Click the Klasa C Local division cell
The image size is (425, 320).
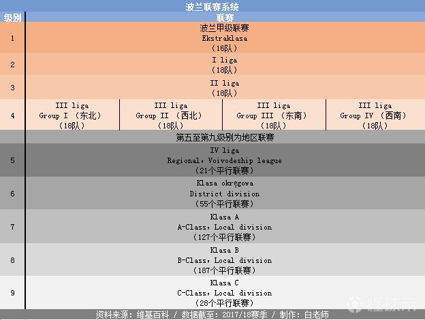(224, 293)
